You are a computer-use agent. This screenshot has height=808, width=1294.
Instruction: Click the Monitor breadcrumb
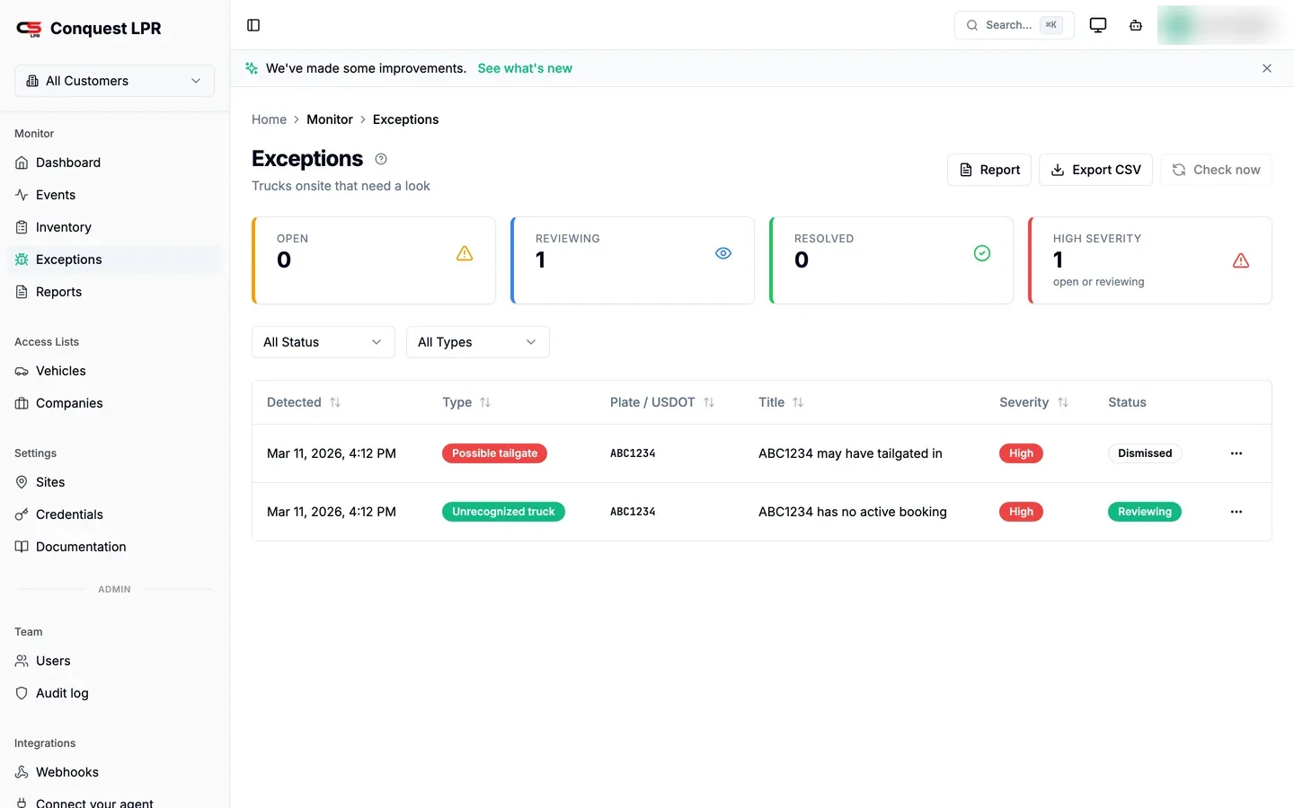pos(330,119)
